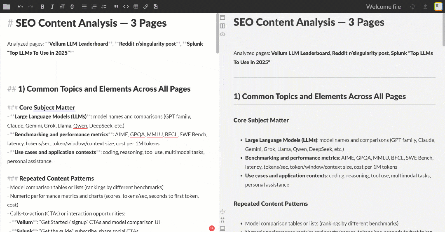
Task: Click the undo arrow in toolbar
Action: click(21, 7)
